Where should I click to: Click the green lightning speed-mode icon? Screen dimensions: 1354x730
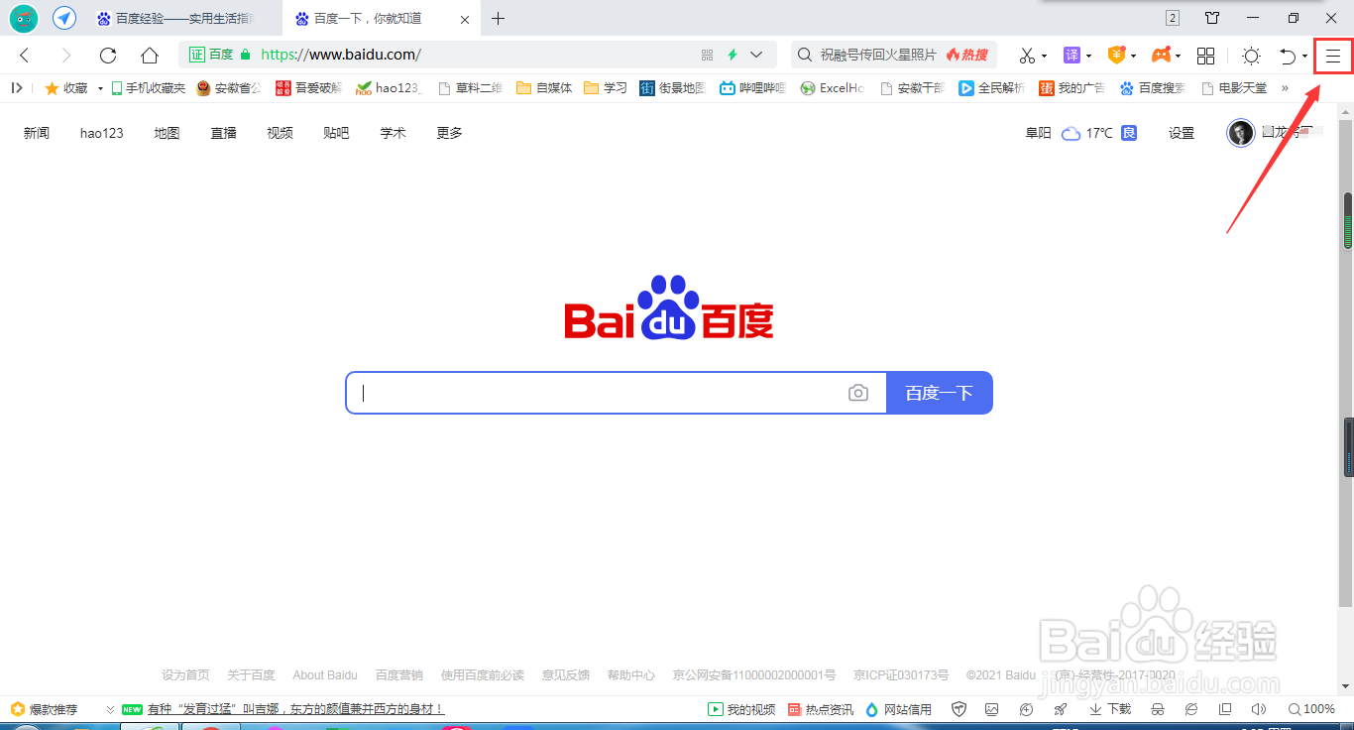(733, 56)
